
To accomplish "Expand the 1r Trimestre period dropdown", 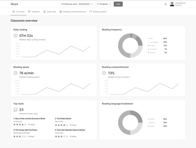I will point(104,4).
